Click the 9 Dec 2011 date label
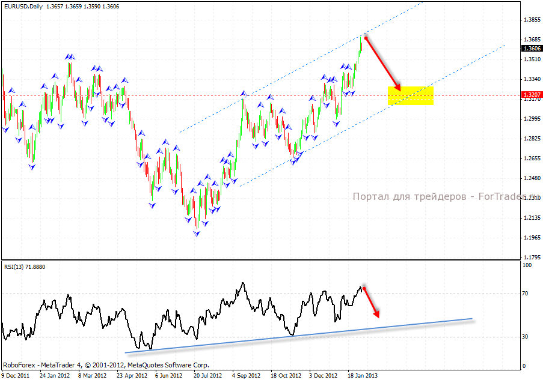Viewport: 543px width, 380px height. pyautogui.click(x=16, y=376)
